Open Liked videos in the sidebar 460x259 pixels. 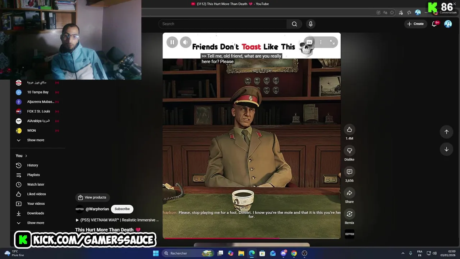36,194
